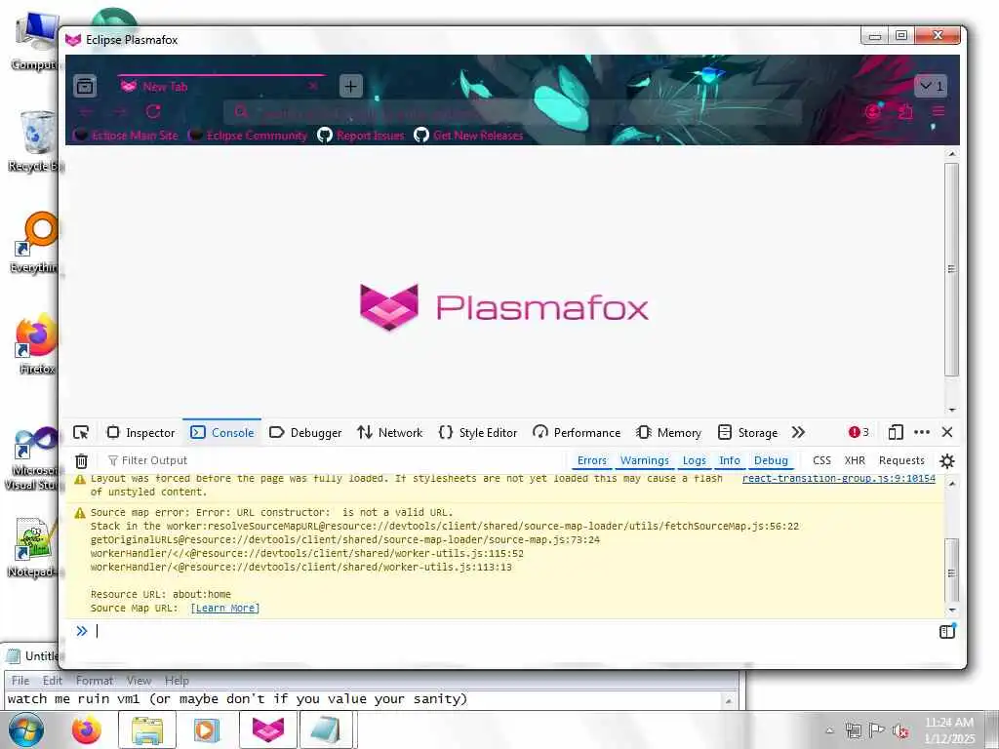Switch to the Memory panel

pos(669,432)
